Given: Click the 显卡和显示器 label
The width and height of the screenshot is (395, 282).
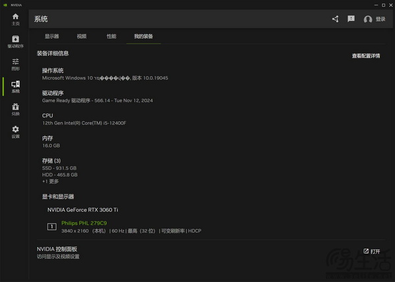Looking at the screenshot, I should coord(58,196).
